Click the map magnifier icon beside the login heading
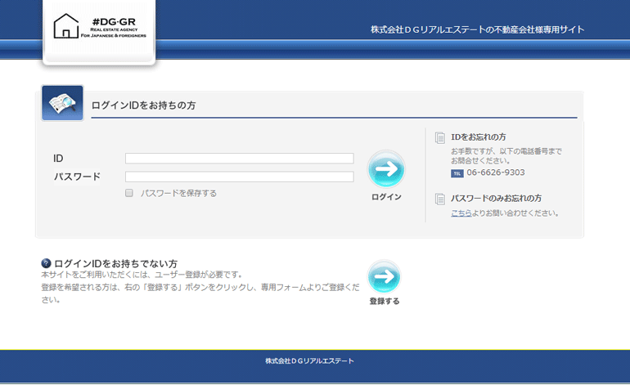The image size is (630, 385). (x=62, y=103)
